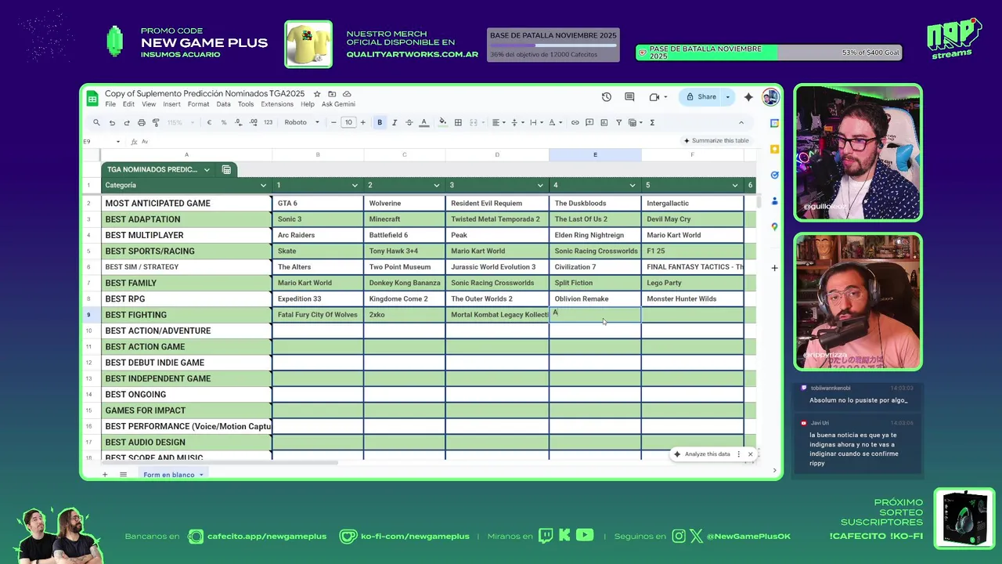
Task: Click the table icon beside the table name
Action: tap(226, 169)
